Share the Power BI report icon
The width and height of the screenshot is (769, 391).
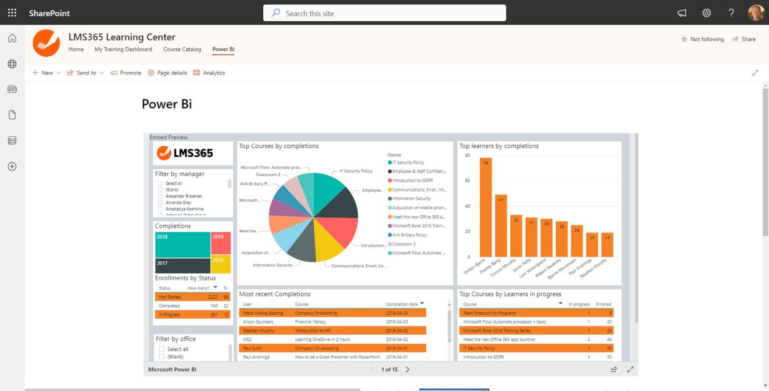click(x=614, y=370)
